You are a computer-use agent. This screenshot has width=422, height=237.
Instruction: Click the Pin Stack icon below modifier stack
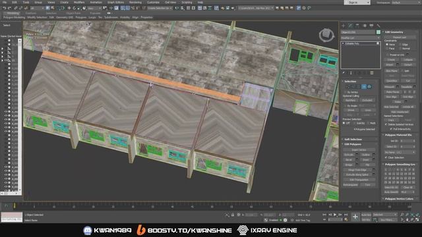click(344, 73)
